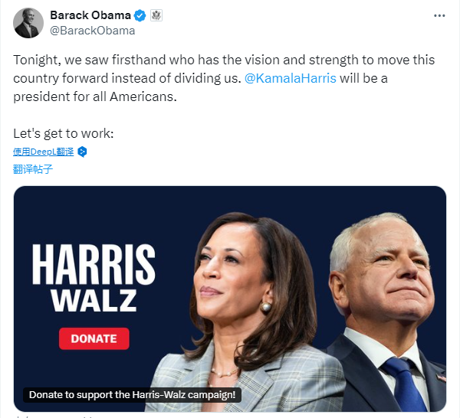Open the round profile avatar photo
460x418 pixels.
28,23
